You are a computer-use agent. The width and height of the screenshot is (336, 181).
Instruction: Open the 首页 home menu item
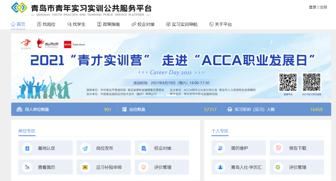[x=18, y=24]
